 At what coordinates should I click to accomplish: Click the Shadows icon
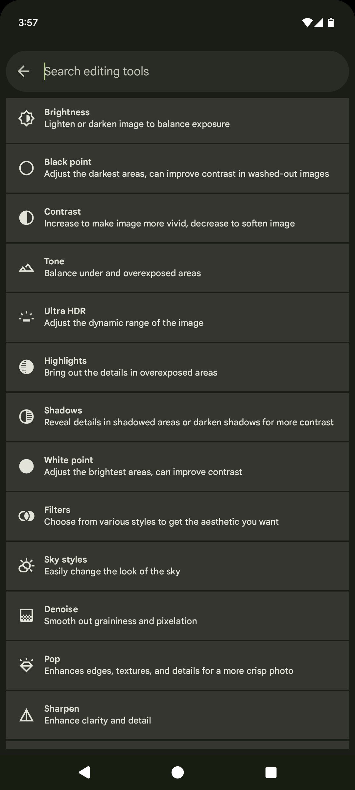(x=26, y=416)
